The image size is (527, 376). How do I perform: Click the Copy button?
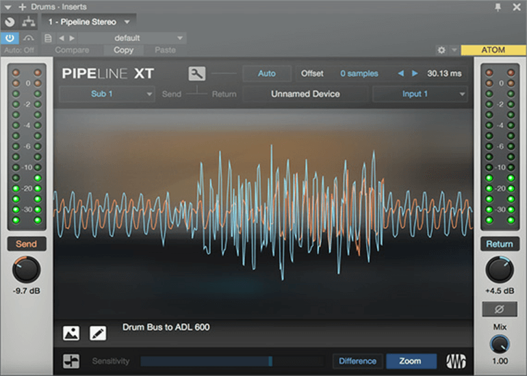(x=123, y=50)
